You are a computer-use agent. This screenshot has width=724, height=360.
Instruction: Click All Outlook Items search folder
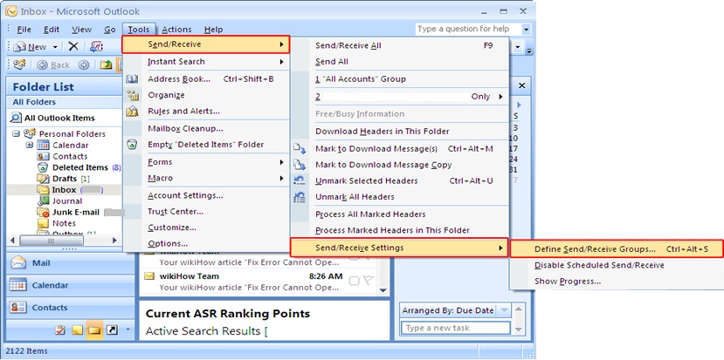(53, 118)
